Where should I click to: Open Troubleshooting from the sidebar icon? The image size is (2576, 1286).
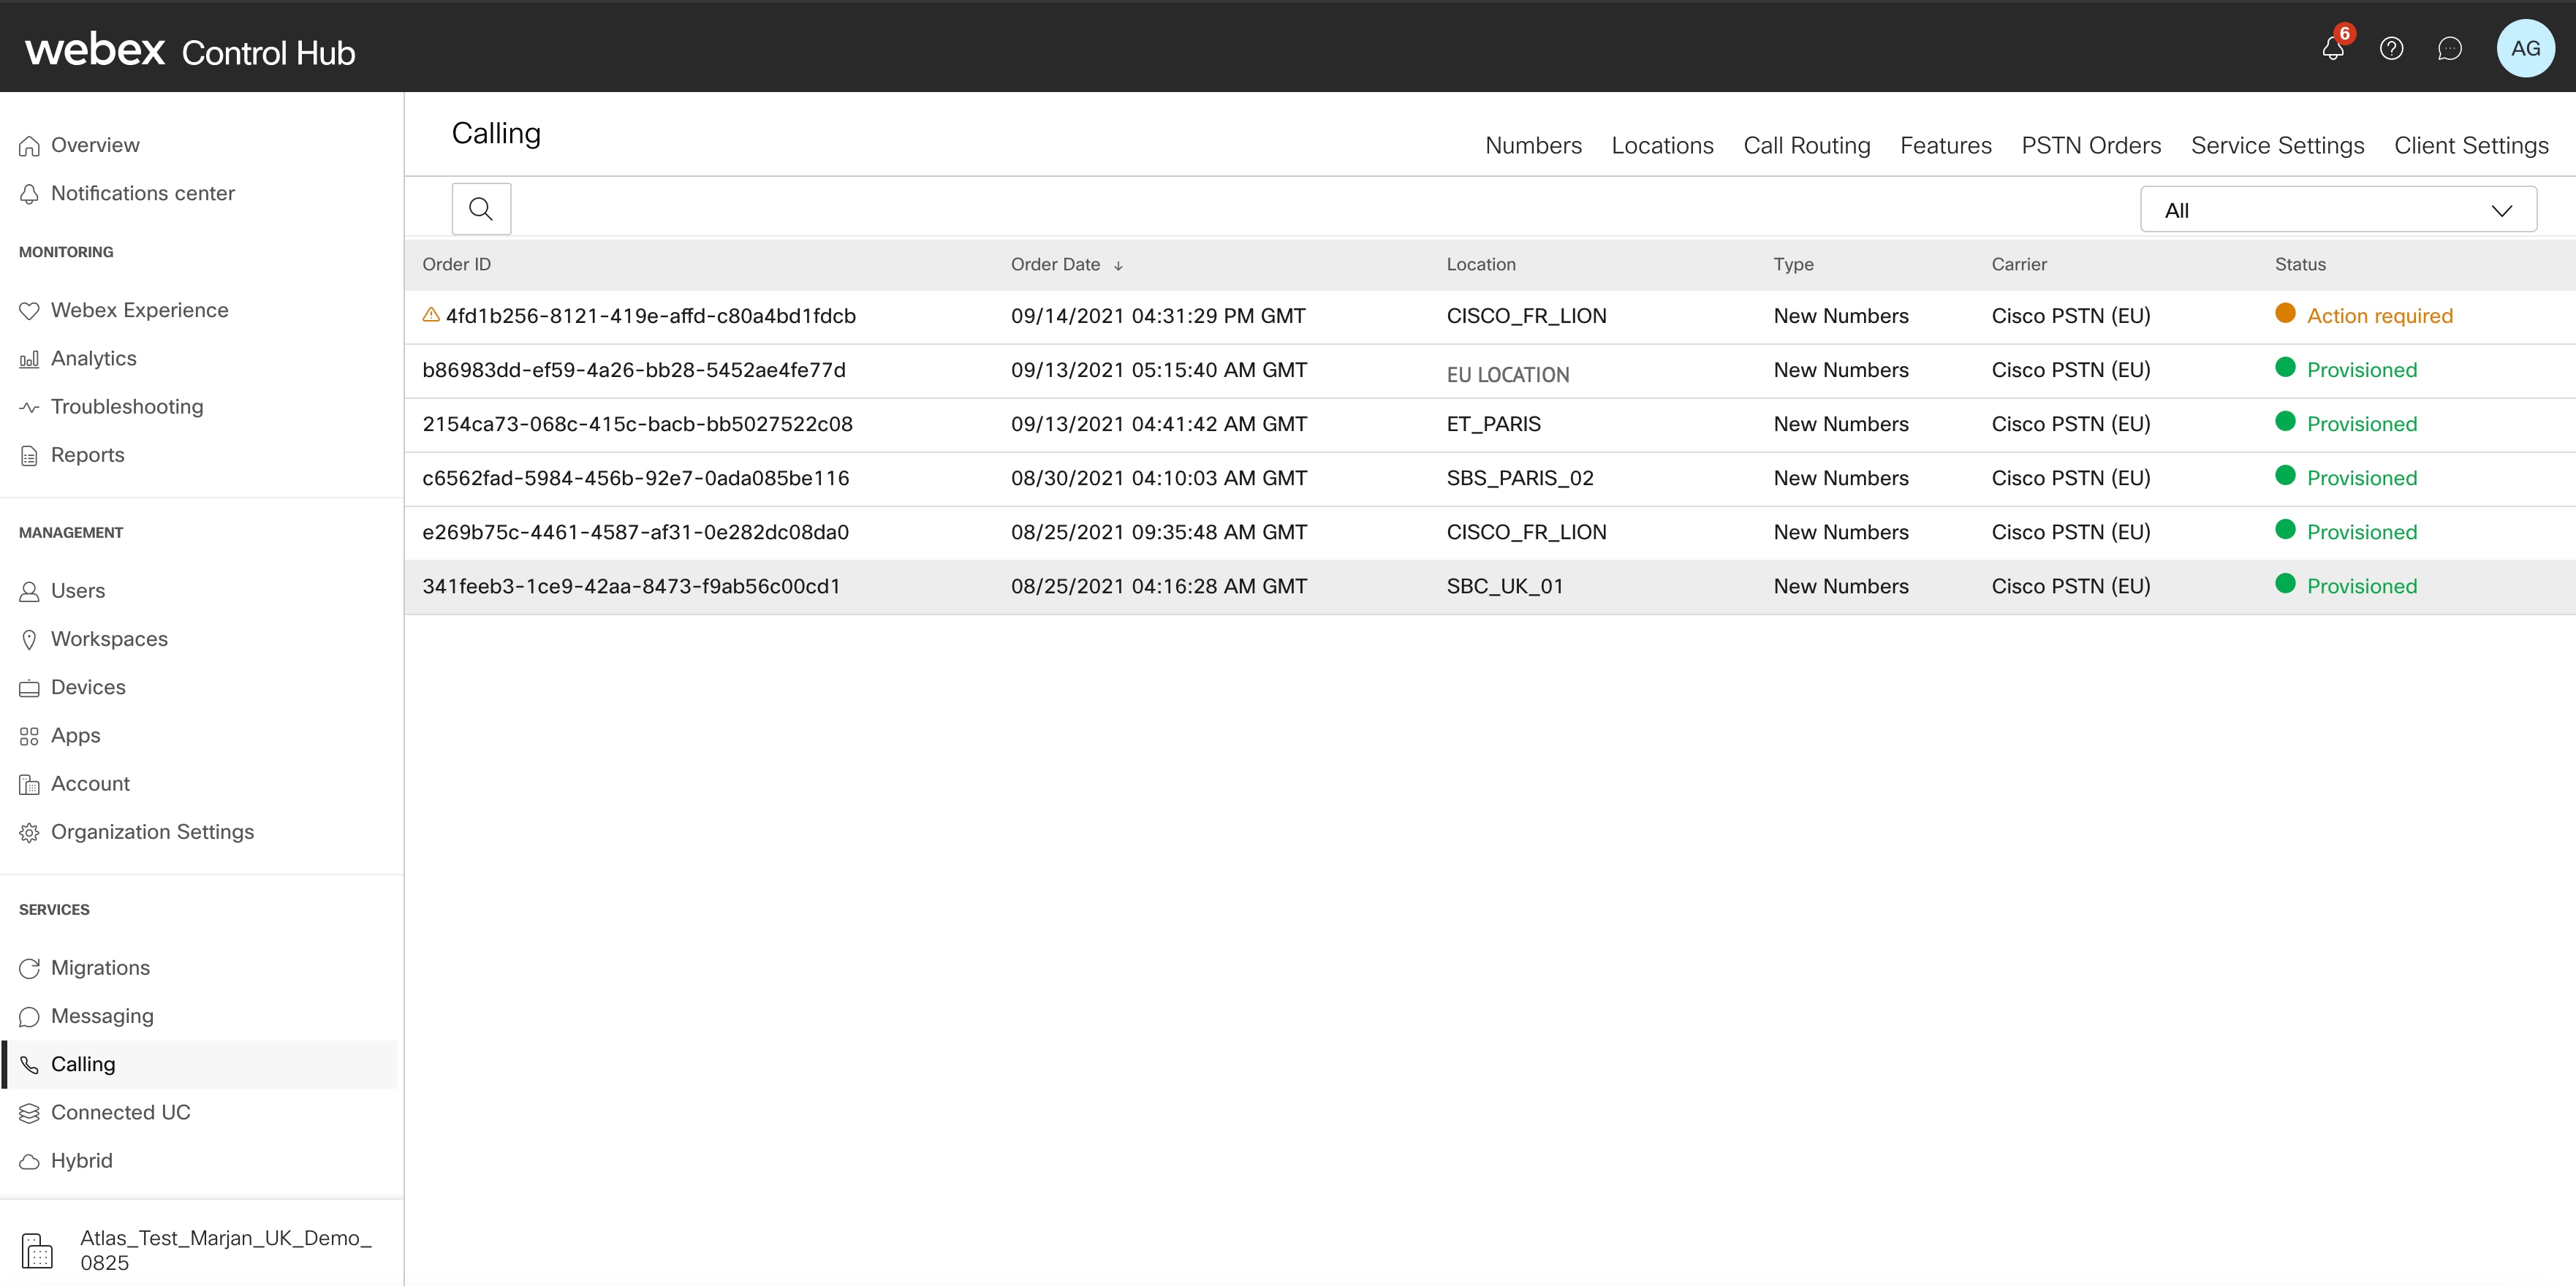(30, 407)
